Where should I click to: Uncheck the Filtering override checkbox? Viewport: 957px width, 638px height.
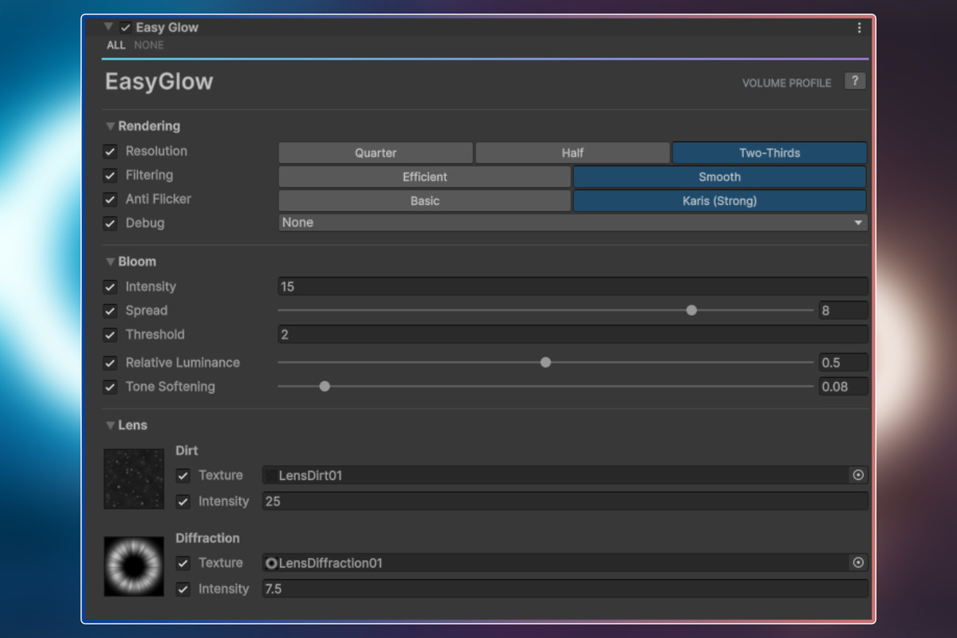coord(110,175)
